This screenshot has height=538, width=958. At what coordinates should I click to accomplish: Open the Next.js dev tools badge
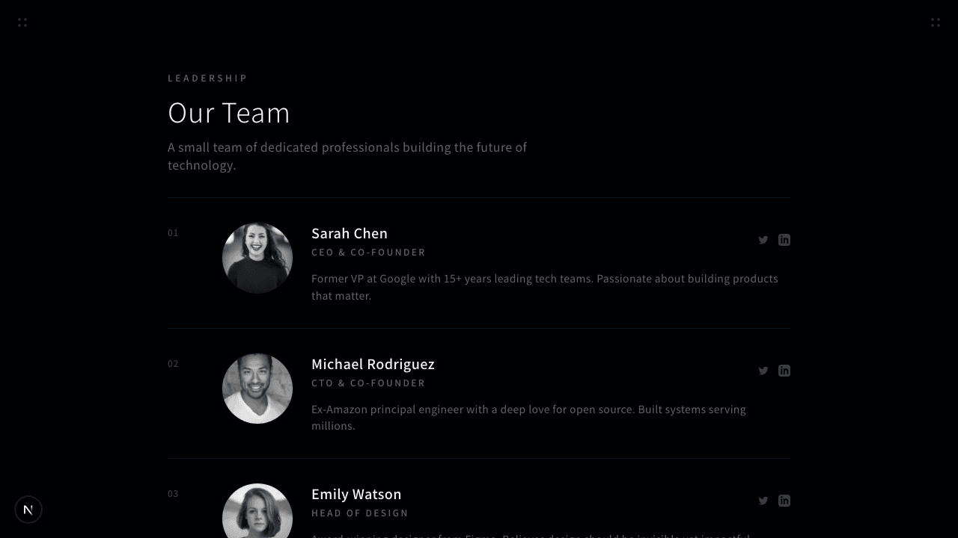click(x=28, y=510)
